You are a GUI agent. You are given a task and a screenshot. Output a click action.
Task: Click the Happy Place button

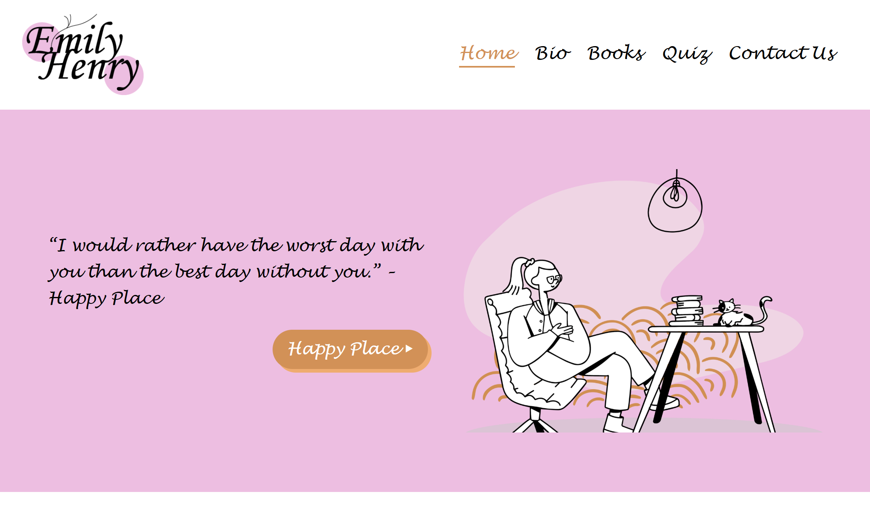click(351, 350)
